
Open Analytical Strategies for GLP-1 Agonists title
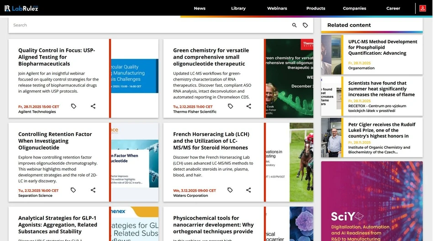point(58,225)
